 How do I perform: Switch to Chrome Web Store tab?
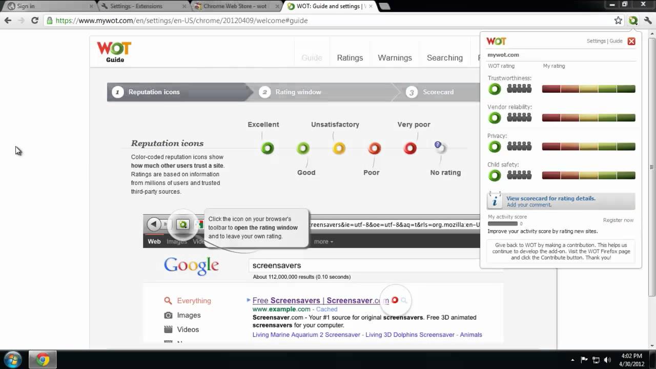(237, 6)
